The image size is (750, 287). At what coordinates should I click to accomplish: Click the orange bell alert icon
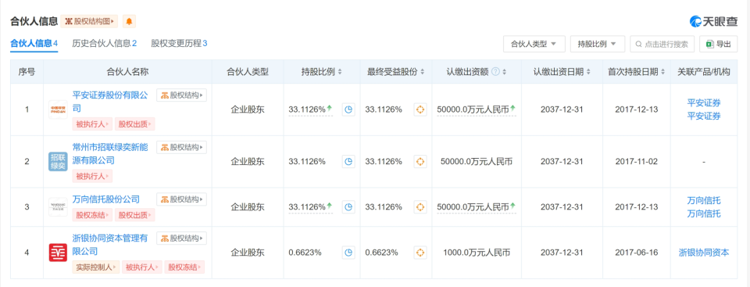[x=129, y=21]
